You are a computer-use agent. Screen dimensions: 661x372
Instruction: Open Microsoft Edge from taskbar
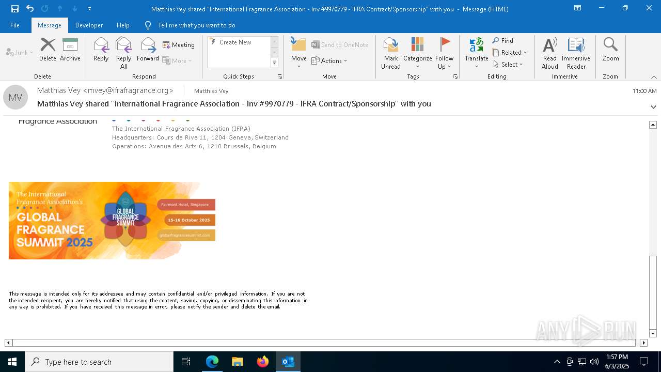pyautogui.click(x=212, y=362)
